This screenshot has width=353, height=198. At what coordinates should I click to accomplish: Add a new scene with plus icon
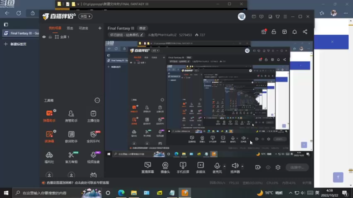(x=100, y=28)
